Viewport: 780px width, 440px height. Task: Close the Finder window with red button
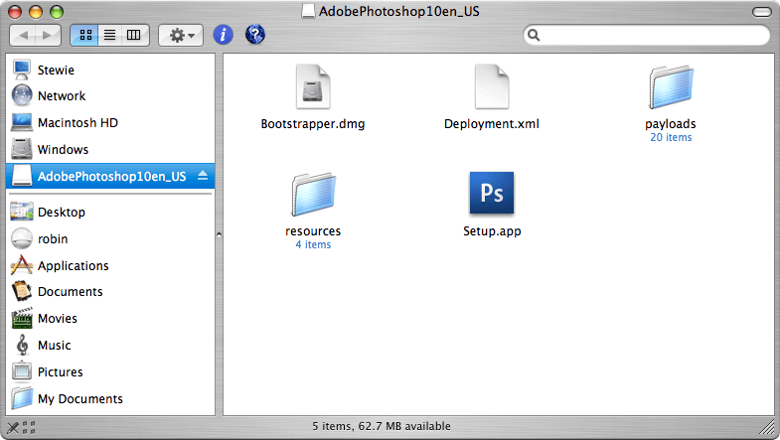tap(15, 12)
